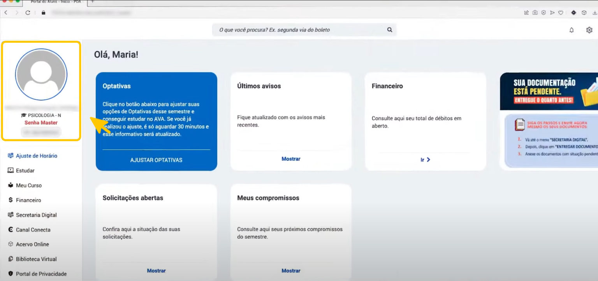598x281 pixels.
Task: Reload the page with browser refresh button
Action: click(x=28, y=12)
